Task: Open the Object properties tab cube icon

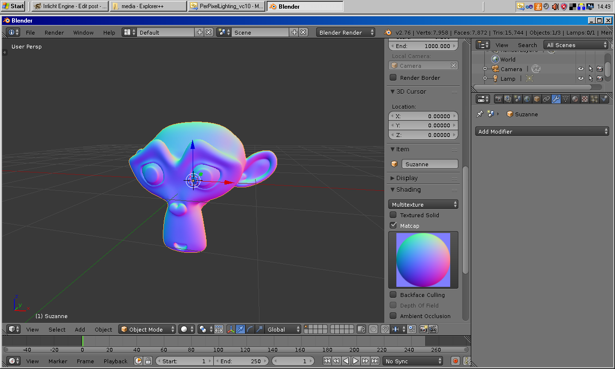Action: (537, 99)
